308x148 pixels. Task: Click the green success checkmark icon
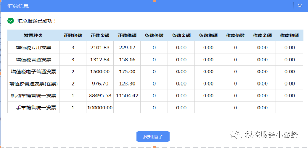(11, 21)
